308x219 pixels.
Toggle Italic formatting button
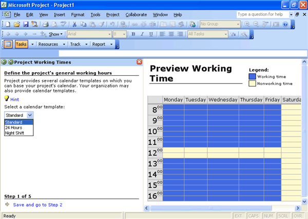tap(142, 34)
